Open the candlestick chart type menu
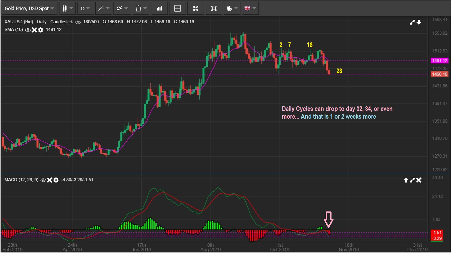Screen dimensions: 451x253 point(67,8)
